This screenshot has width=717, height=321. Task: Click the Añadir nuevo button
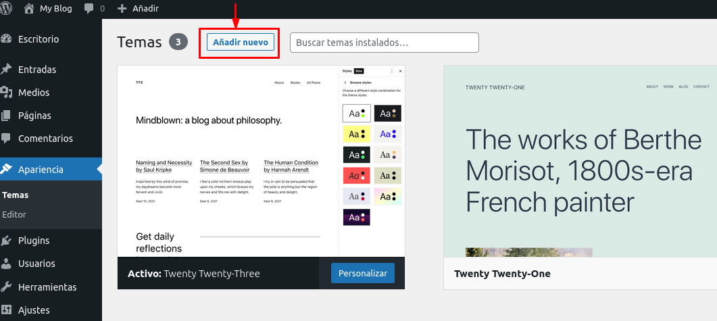(241, 42)
